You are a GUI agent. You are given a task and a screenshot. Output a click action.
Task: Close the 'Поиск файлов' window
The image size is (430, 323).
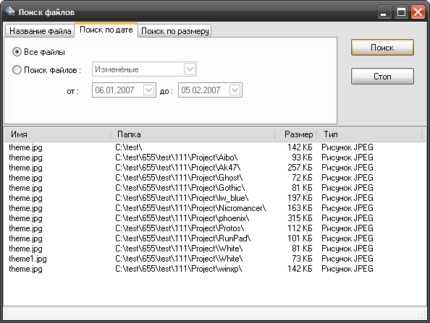pyautogui.click(x=418, y=12)
